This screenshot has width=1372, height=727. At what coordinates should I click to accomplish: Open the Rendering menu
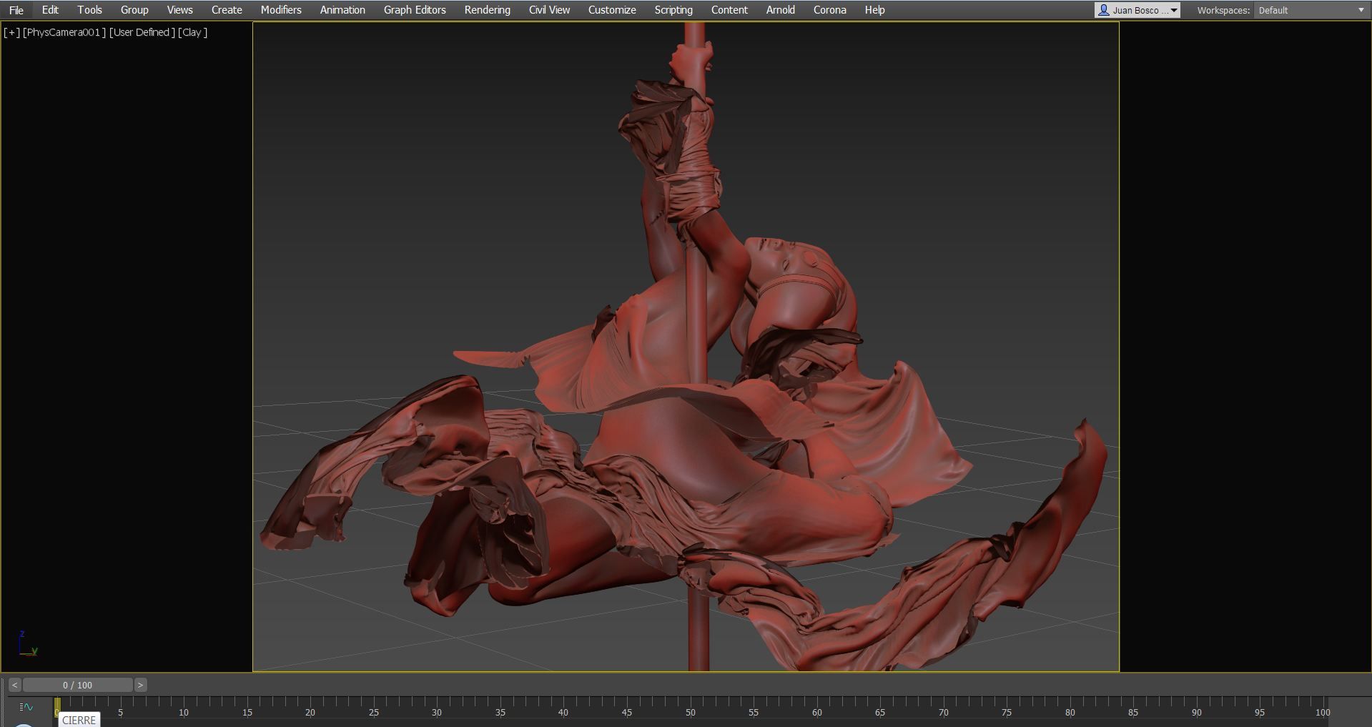click(x=487, y=10)
